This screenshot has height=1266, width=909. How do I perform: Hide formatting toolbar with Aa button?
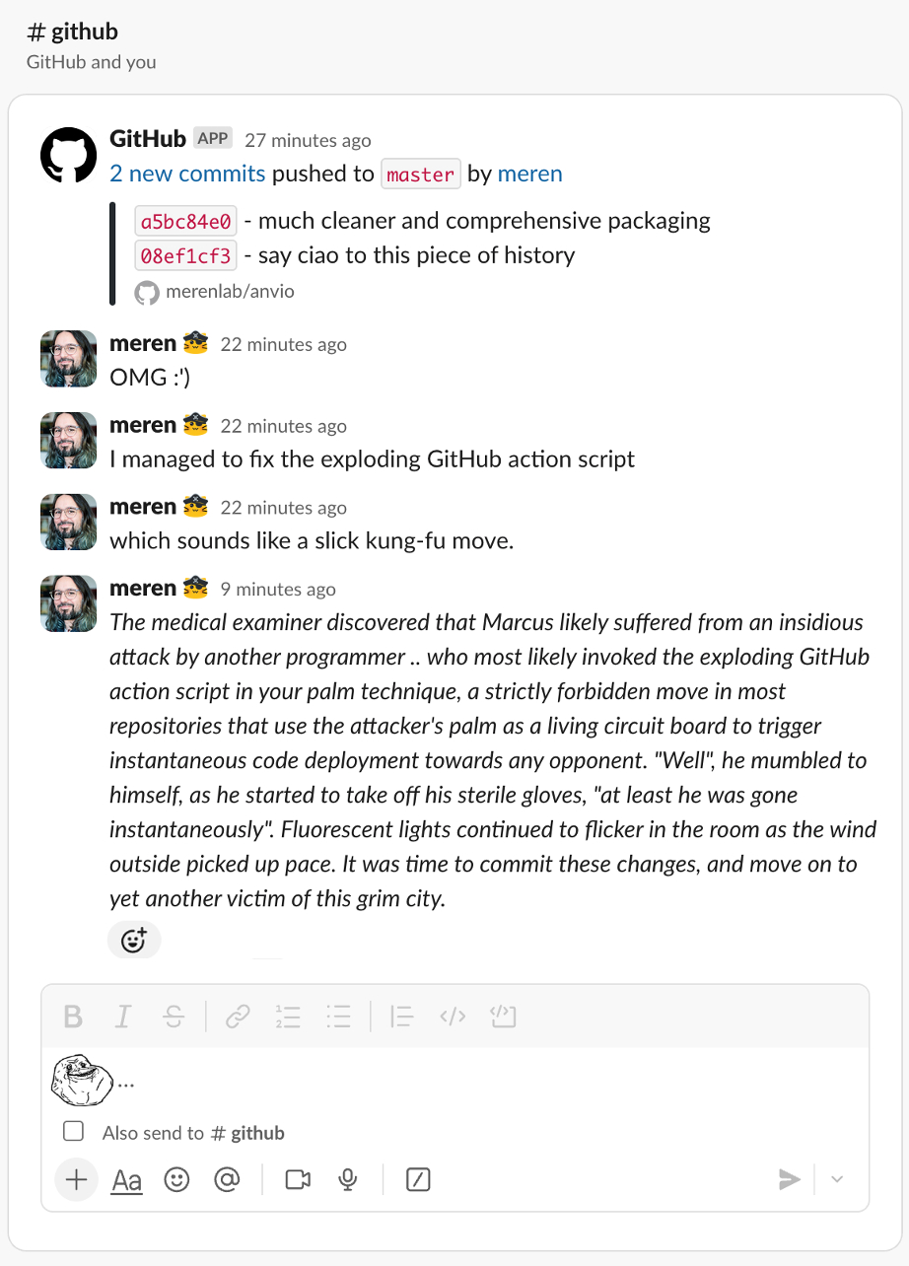(127, 1180)
